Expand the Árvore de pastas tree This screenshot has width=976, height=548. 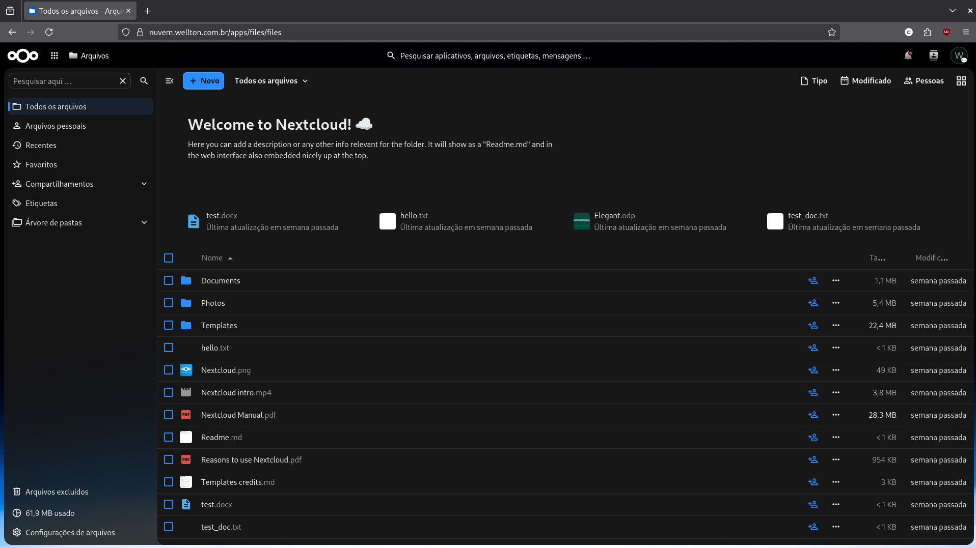pos(144,222)
